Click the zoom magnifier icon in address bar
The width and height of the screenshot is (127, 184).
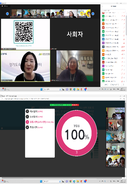[124, 99]
